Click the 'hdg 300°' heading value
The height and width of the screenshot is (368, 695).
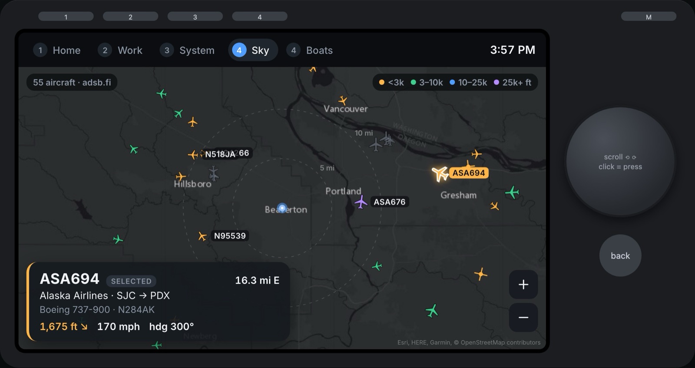point(172,327)
